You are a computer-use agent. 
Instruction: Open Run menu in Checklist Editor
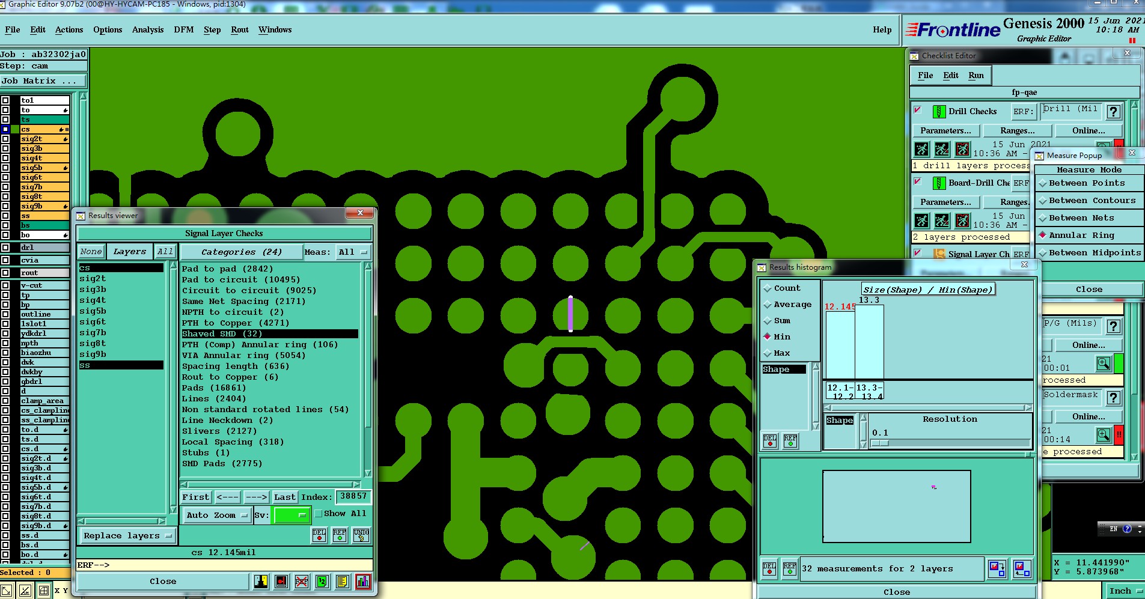point(976,76)
